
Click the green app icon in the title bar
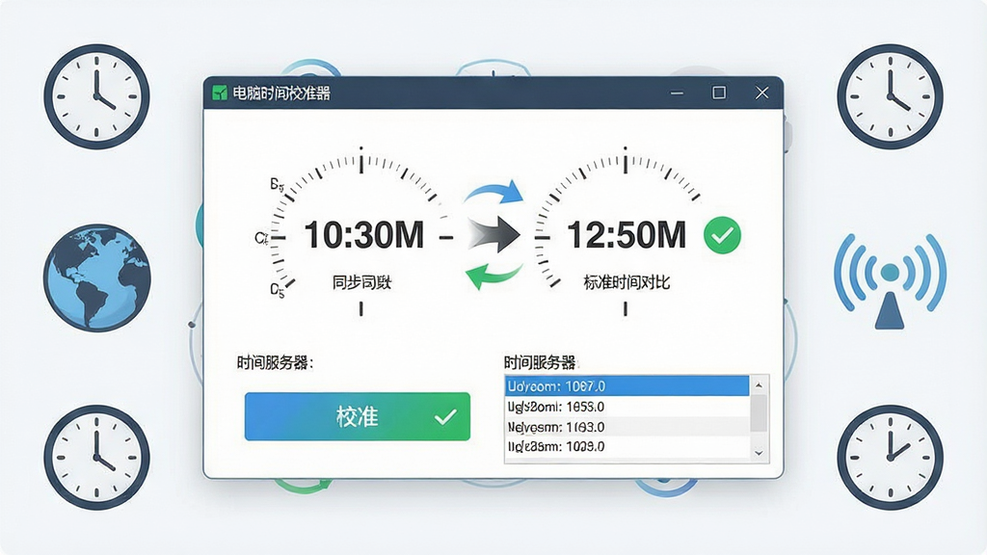(x=219, y=93)
